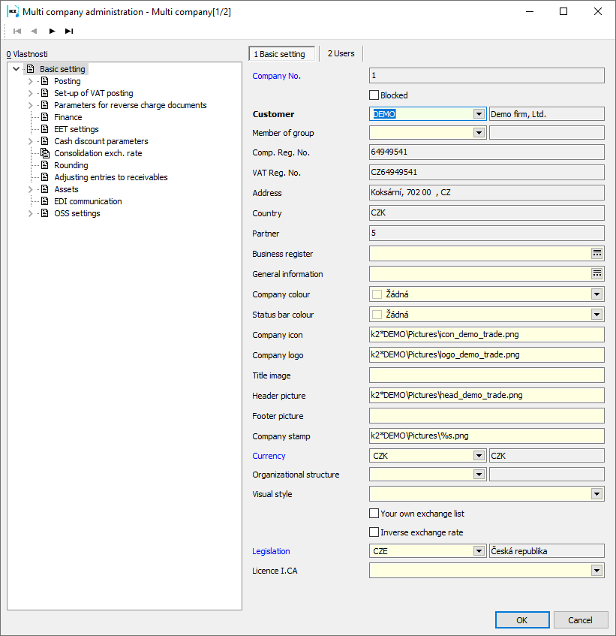Open the Company colour picker dropdown

coord(597,294)
